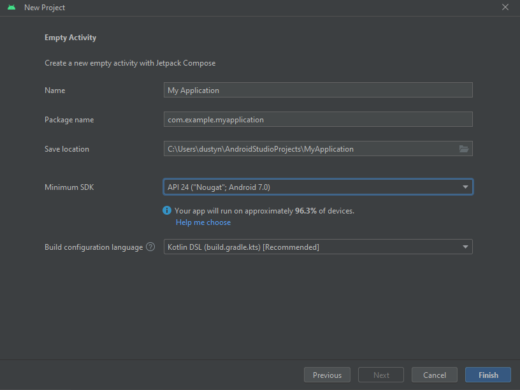Click the Minimum SDK label
This screenshot has width=520, height=390.
(69, 187)
